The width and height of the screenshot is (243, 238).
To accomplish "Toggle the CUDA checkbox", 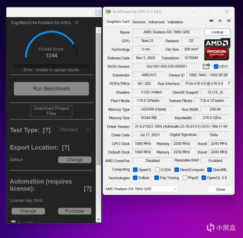I will 157,170.
